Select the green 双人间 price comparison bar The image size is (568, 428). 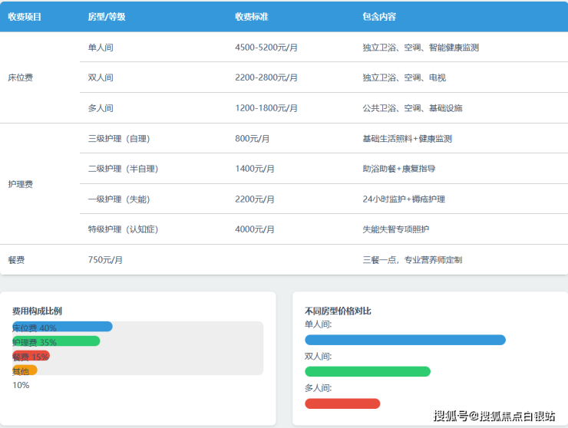pos(367,371)
